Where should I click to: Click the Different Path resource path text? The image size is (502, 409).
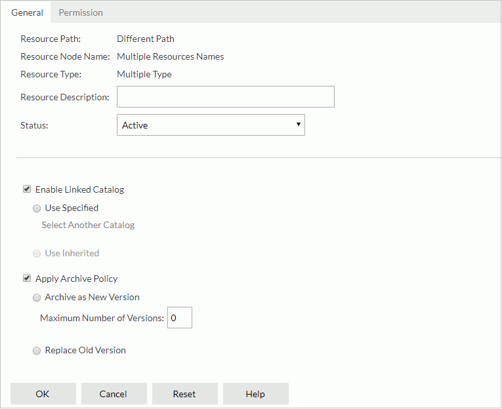(146, 39)
